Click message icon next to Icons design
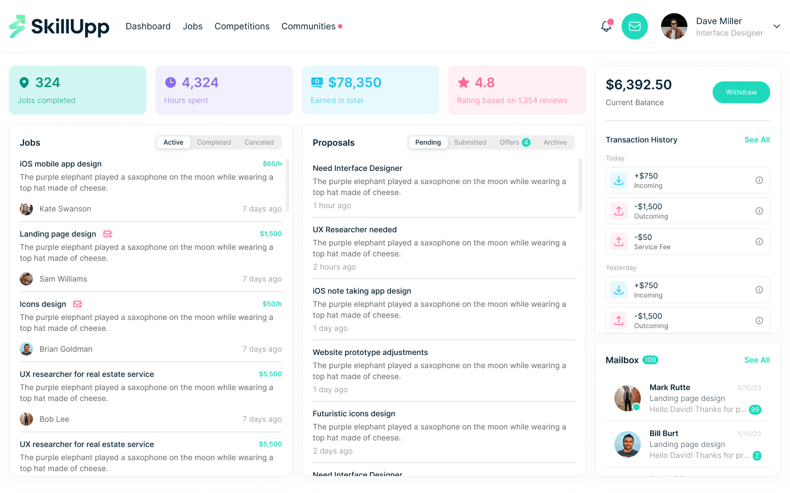This screenshot has width=790, height=493. point(77,304)
